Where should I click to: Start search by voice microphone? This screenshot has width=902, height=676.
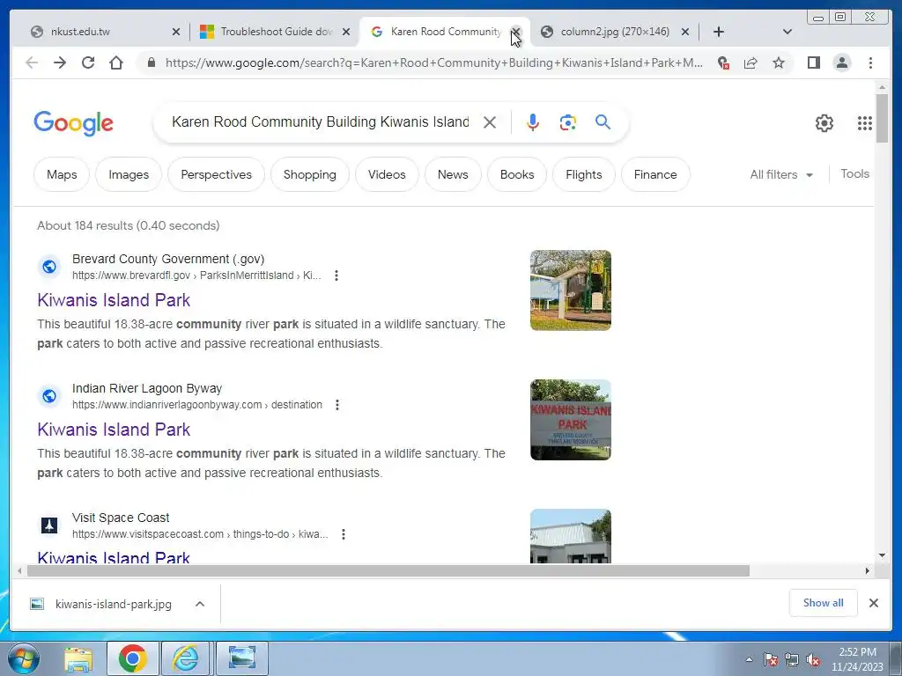point(533,122)
